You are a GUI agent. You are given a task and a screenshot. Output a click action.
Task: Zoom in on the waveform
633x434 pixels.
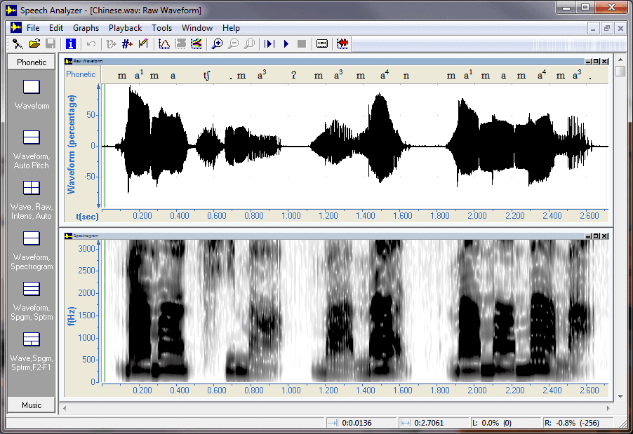[218, 43]
